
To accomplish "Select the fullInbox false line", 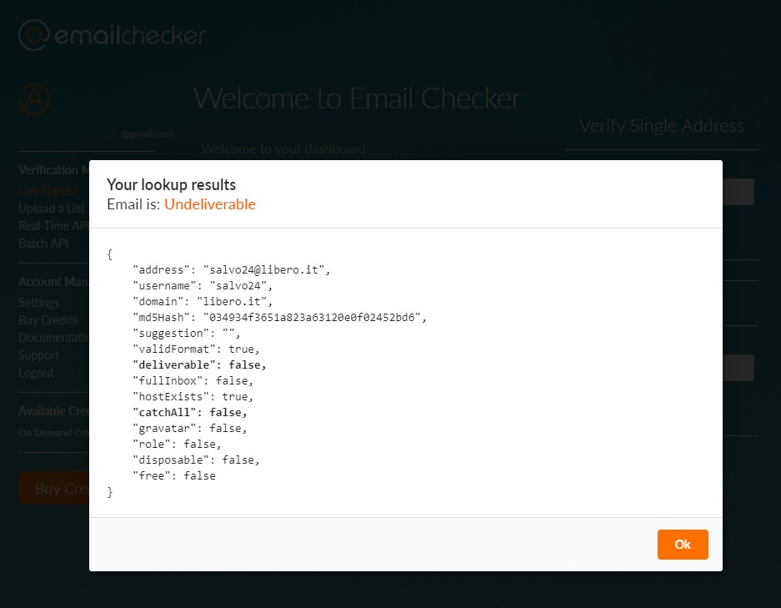I will tap(193, 381).
